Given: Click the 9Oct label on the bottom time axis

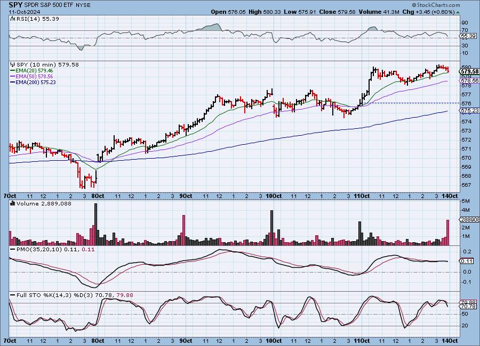Looking at the screenshot, I should tap(186, 341).
